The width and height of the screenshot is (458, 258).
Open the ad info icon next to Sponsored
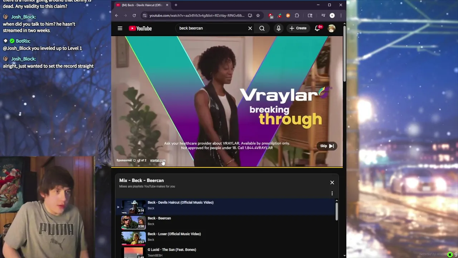pos(135,160)
